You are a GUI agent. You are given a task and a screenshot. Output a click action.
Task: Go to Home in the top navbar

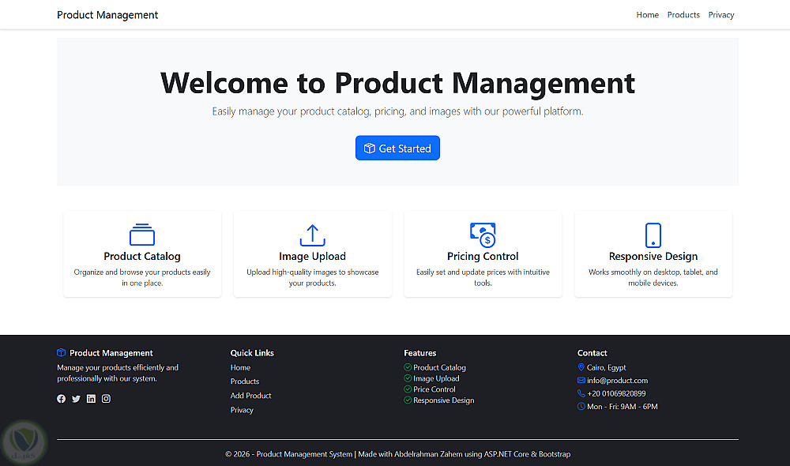coord(648,14)
